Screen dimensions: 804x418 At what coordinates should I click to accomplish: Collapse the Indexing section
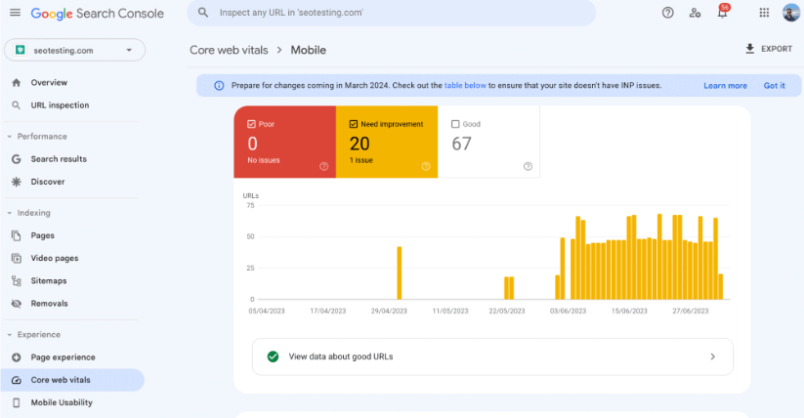click(x=9, y=213)
